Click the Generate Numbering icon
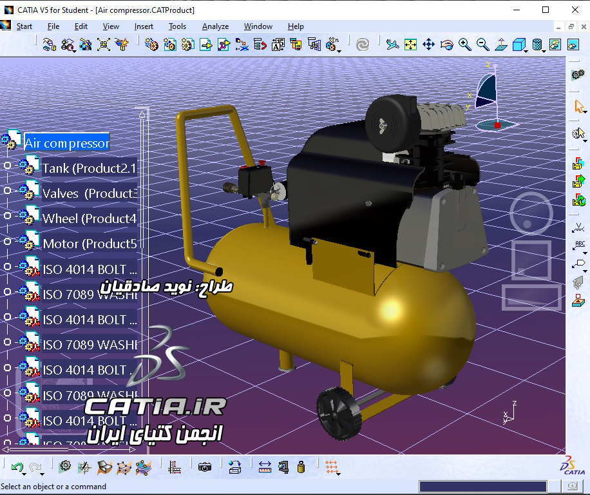Viewport: 590px width, 495px height. click(x=278, y=44)
